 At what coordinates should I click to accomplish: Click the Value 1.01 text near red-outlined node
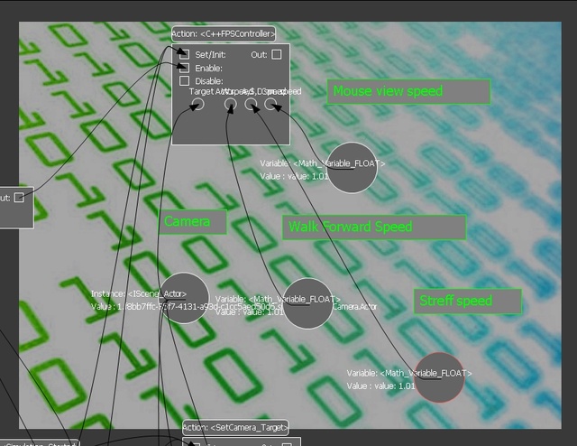pyautogui.click(x=380, y=386)
